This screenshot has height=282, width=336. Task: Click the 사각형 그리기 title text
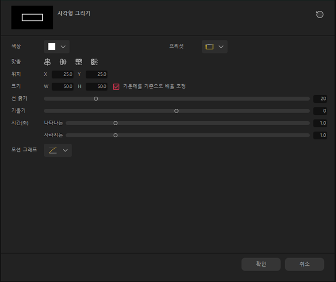tap(74, 13)
